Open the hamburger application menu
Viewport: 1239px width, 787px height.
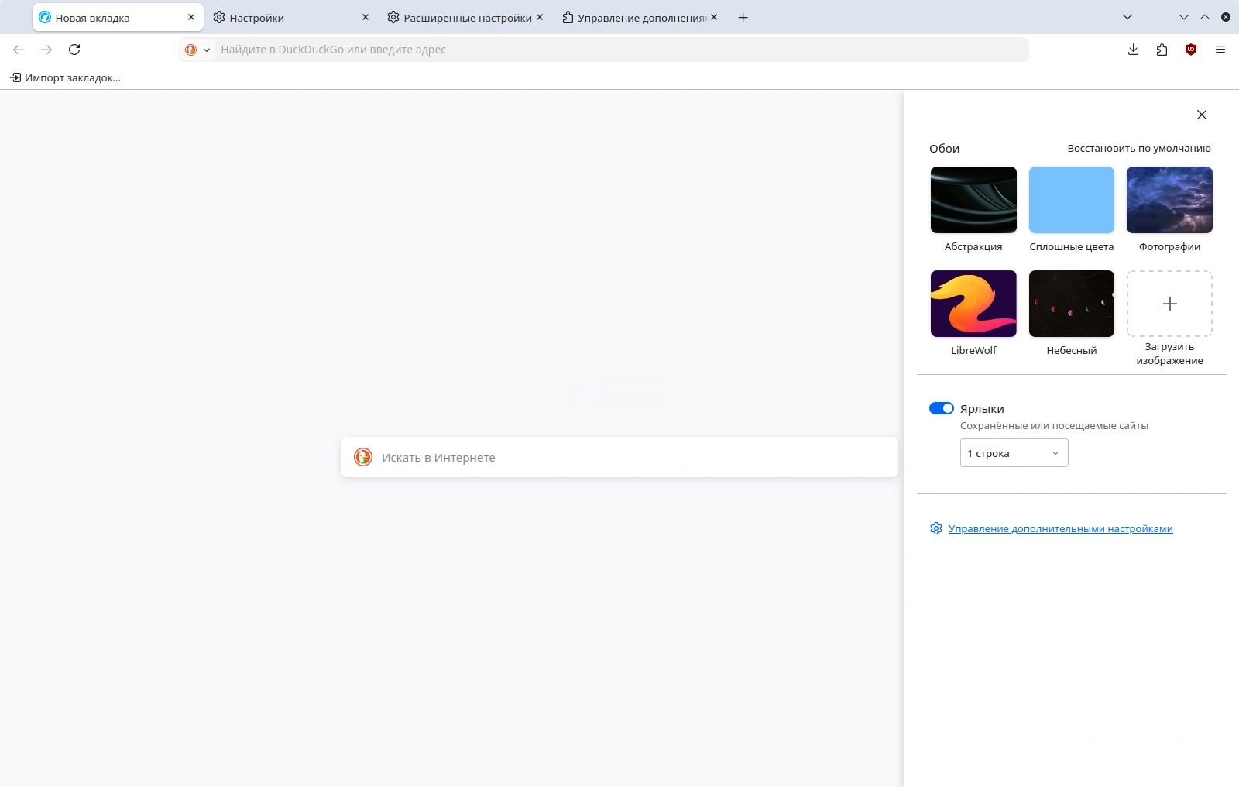[1220, 50]
